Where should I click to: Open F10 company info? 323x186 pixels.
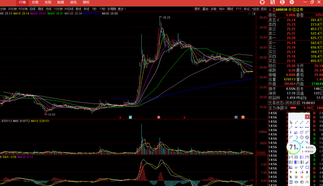239,9
